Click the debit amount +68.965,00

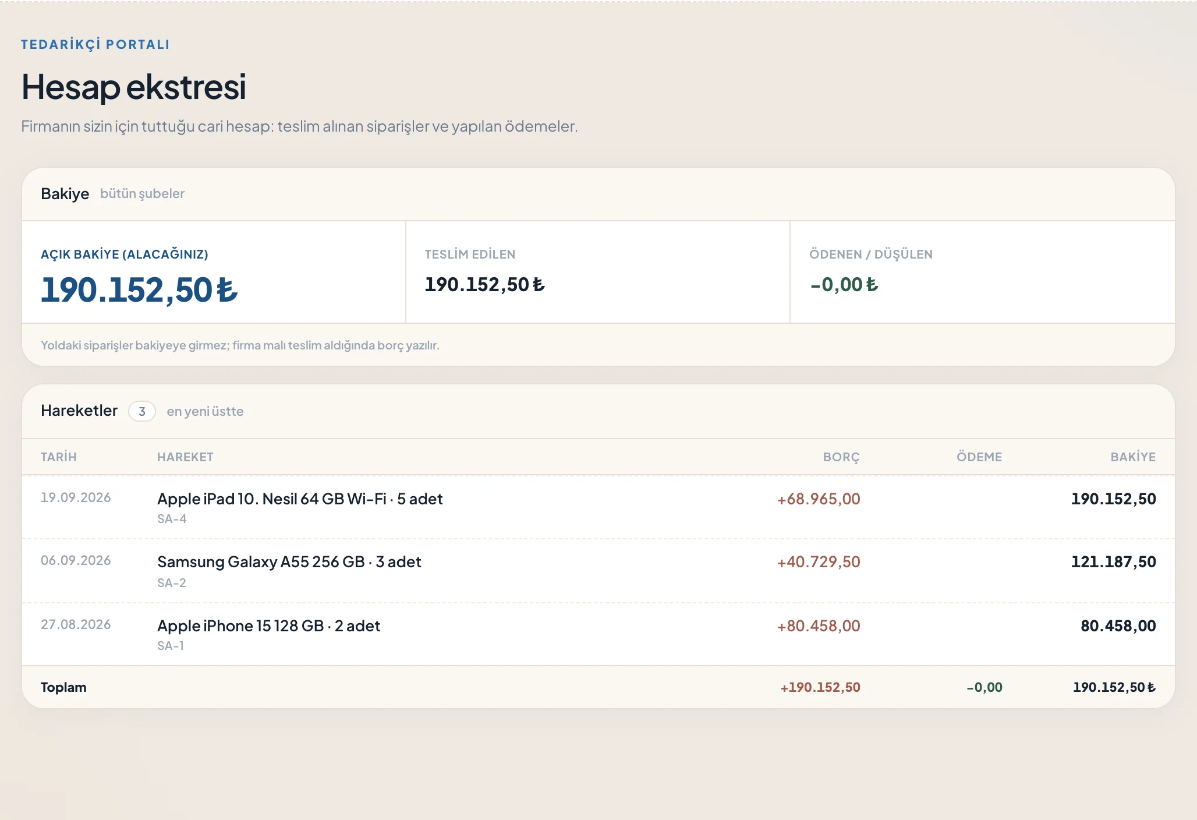pyautogui.click(x=819, y=499)
